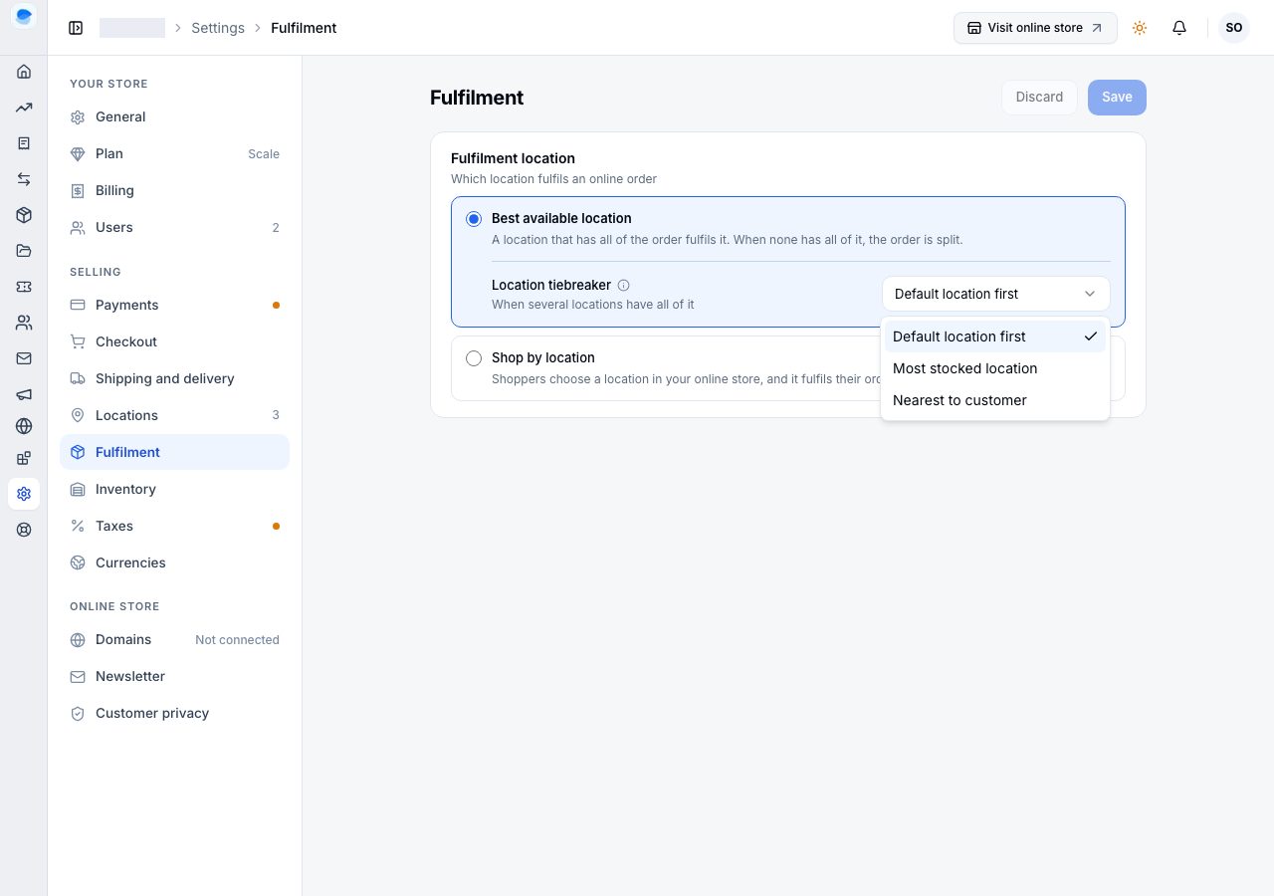Click the people icon in the left rail
1274x896 pixels.
pyautogui.click(x=24, y=323)
